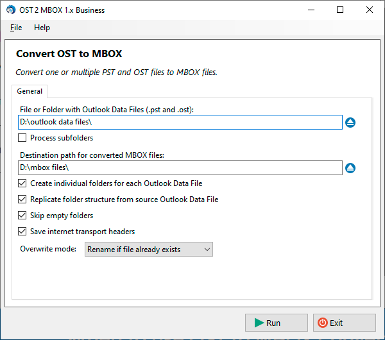Open the Help menu
The width and height of the screenshot is (385, 340).
tap(42, 28)
